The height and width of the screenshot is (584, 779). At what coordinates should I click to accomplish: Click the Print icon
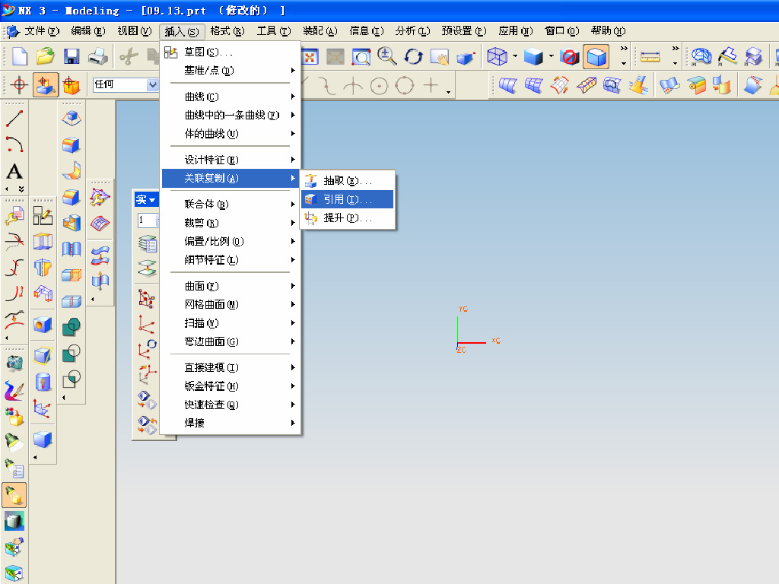coord(98,56)
